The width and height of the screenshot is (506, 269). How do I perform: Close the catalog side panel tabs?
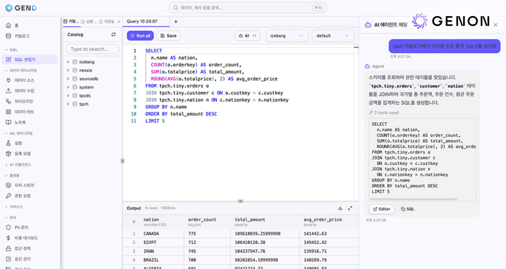119,22
